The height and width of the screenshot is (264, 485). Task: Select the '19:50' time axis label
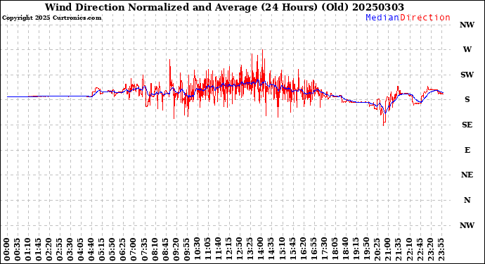(x=366, y=249)
